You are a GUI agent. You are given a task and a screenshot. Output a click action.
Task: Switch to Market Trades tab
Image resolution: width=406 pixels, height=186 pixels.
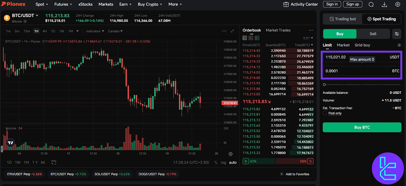point(278,30)
